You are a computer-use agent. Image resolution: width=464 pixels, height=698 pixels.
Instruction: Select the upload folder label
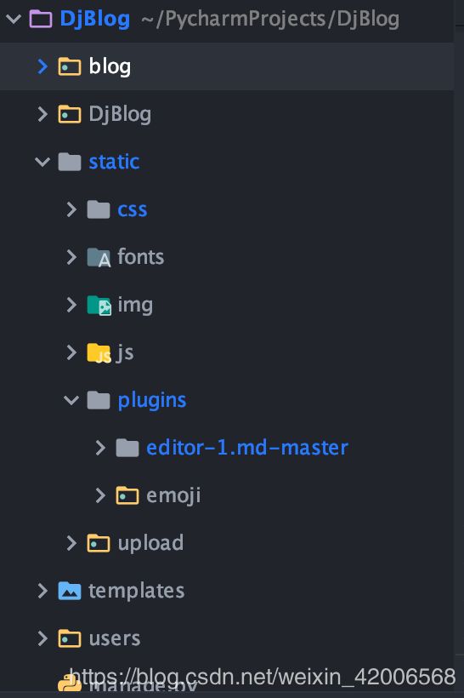(150, 544)
